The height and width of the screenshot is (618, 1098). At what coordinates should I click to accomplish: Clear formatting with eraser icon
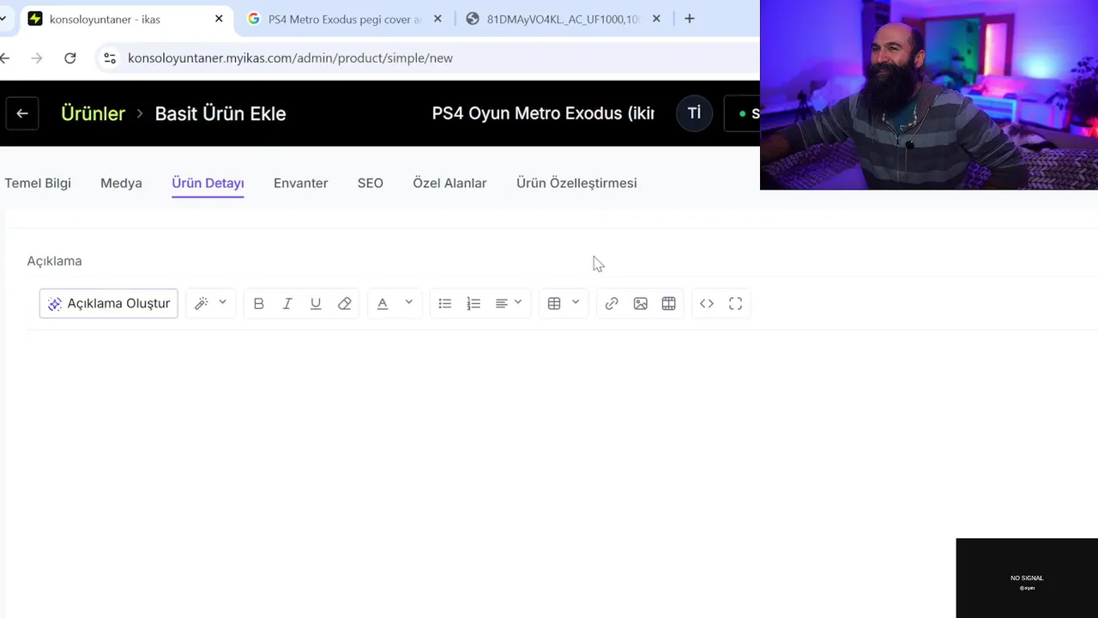pos(345,304)
